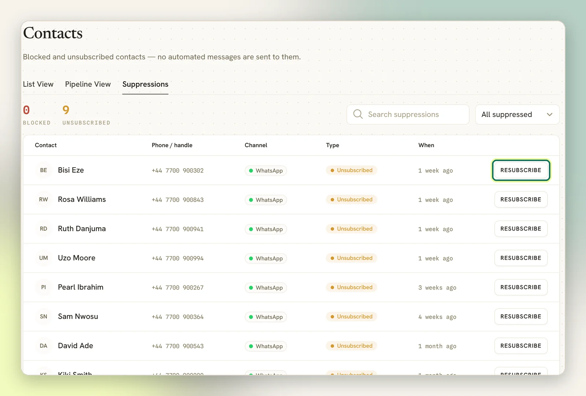Click '1 month ago' in David Ade row

coord(437,346)
